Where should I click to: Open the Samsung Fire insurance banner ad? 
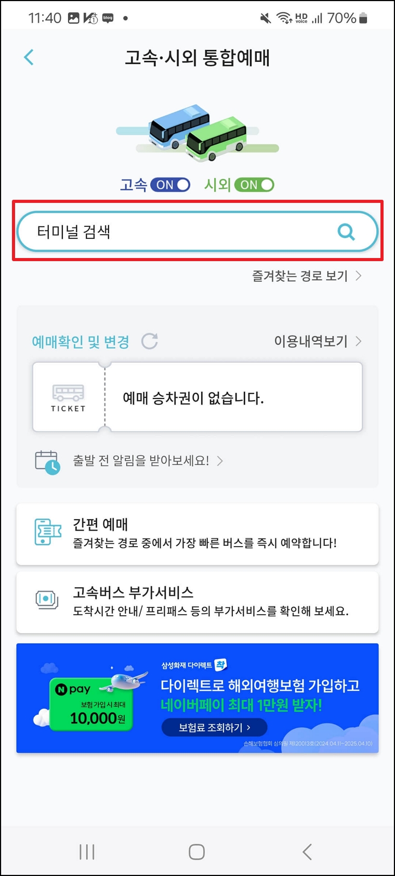(x=197, y=699)
